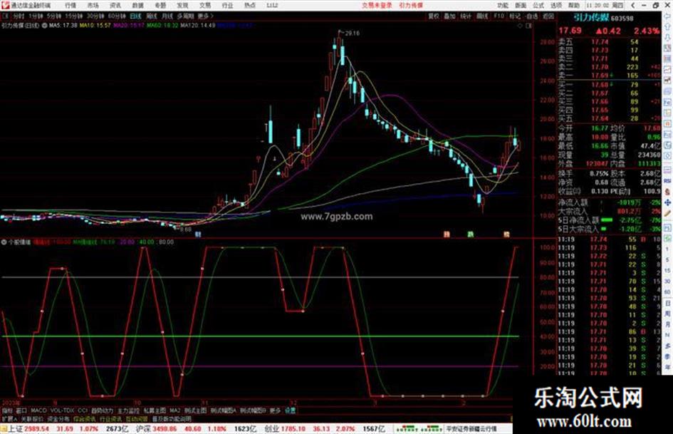Switch chart to 15分钟 period
673x434 pixels.
click(x=74, y=16)
